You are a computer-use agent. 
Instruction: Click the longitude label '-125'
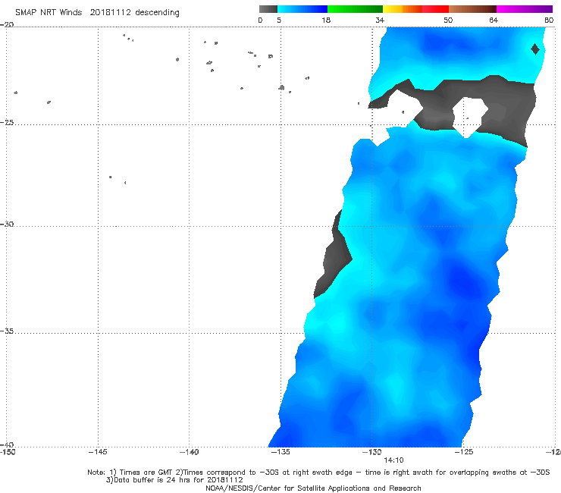(464, 452)
